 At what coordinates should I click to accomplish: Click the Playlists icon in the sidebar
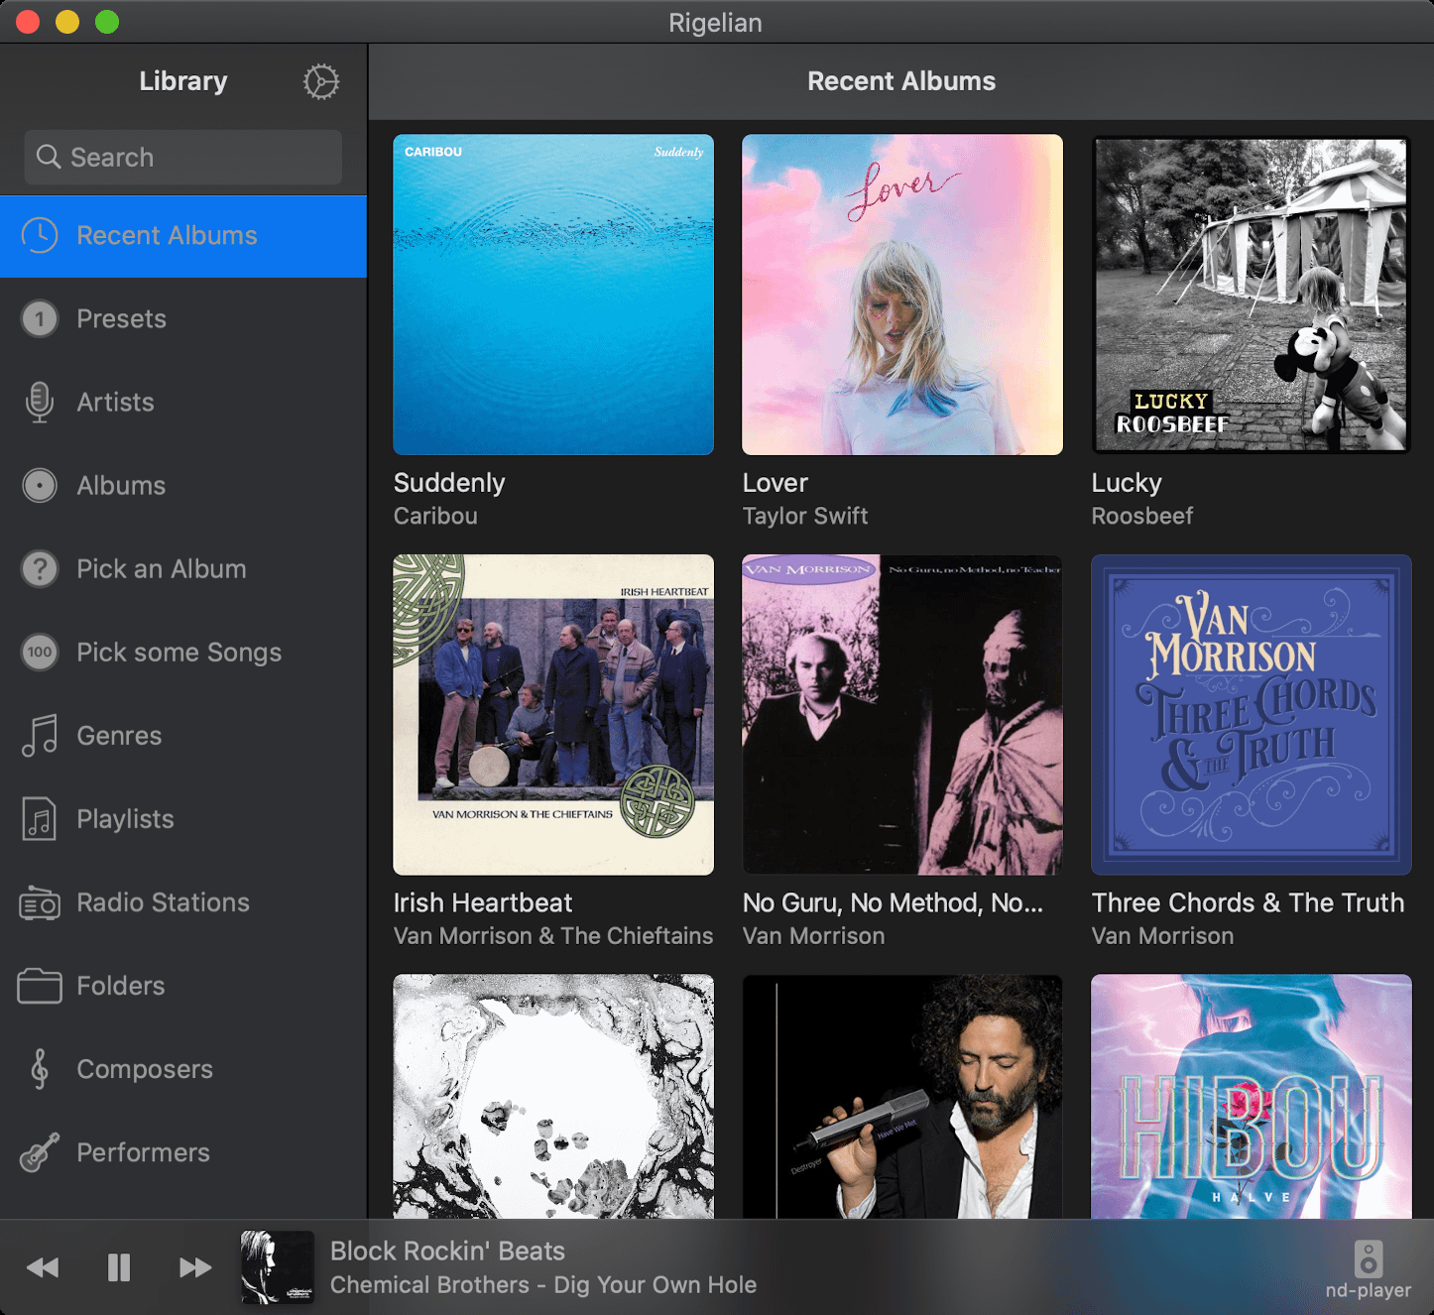pyautogui.click(x=39, y=819)
